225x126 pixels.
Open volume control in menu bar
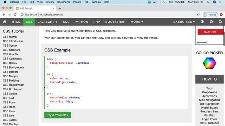[x=171, y=2]
